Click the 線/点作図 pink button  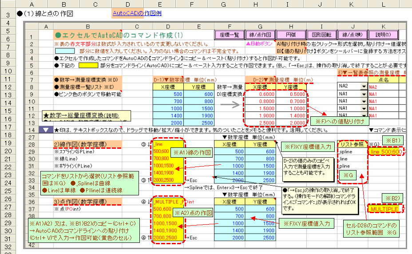pyautogui.click(x=260, y=35)
